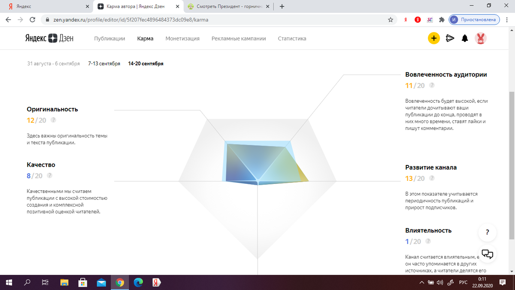
Task: Show help hint next to Оригинальность score
Action: point(54,120)
